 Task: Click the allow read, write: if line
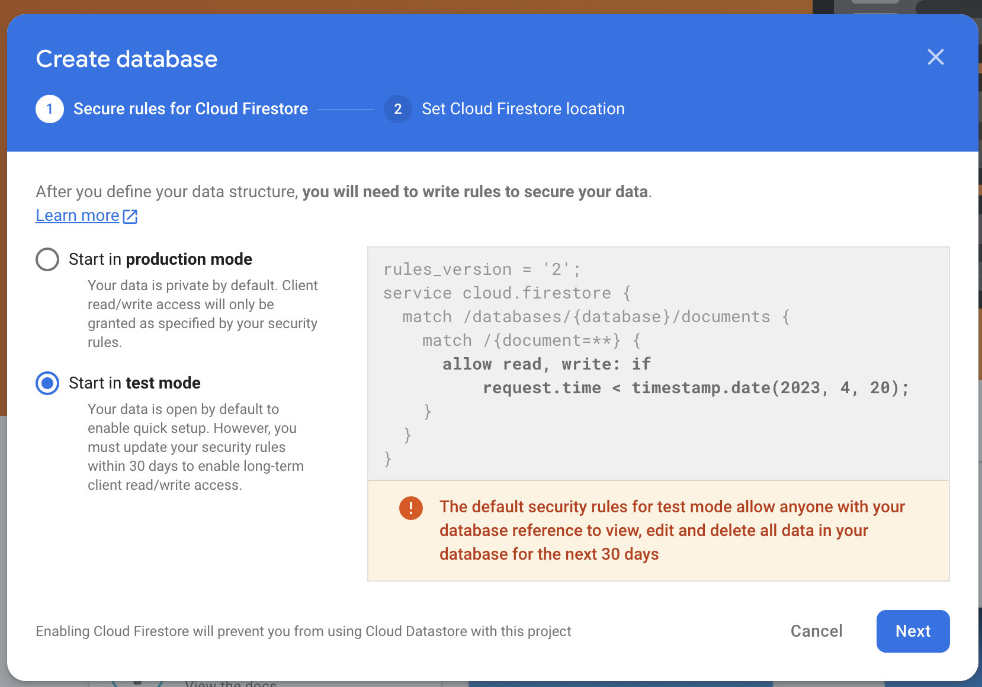547,364
